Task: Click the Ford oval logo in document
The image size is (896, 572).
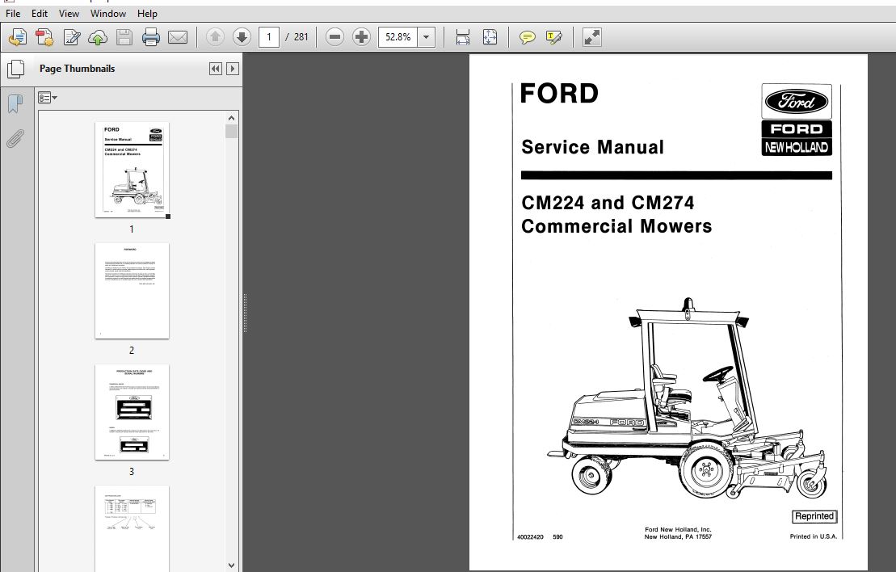Action: [797, 102]
